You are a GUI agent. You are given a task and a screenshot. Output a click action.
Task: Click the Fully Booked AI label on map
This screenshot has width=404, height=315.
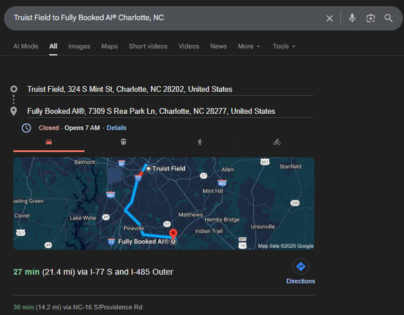[x=143, y=242]
